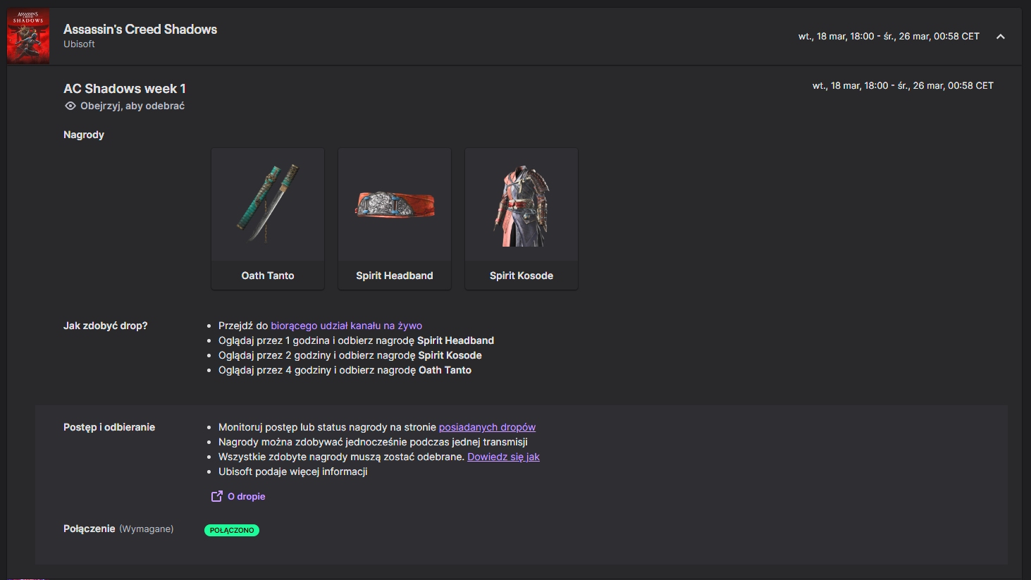Click the AC Shadows week 1 heading
Screen dimensions: 1031x580
[125, 89]
